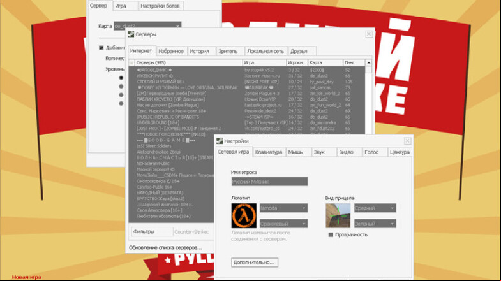Close the Настройки dialog
This screenshot has height=281, width=501.
tap(407, 141)
